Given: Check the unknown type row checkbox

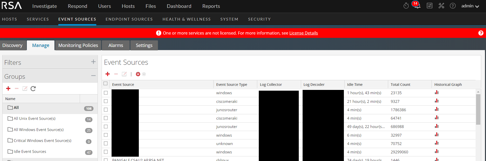Looking at the screenshot, I should (x=106, y=143).
